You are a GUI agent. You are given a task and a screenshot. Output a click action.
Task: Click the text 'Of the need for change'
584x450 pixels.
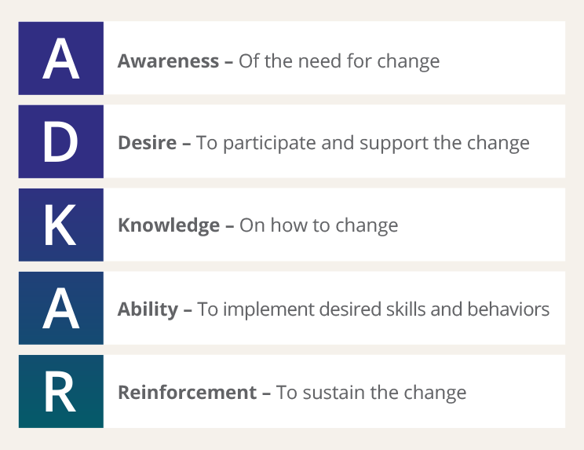point(339,60)
